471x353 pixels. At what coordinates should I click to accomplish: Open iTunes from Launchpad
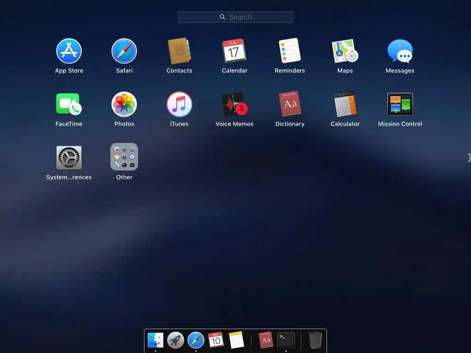click(179, 104)
